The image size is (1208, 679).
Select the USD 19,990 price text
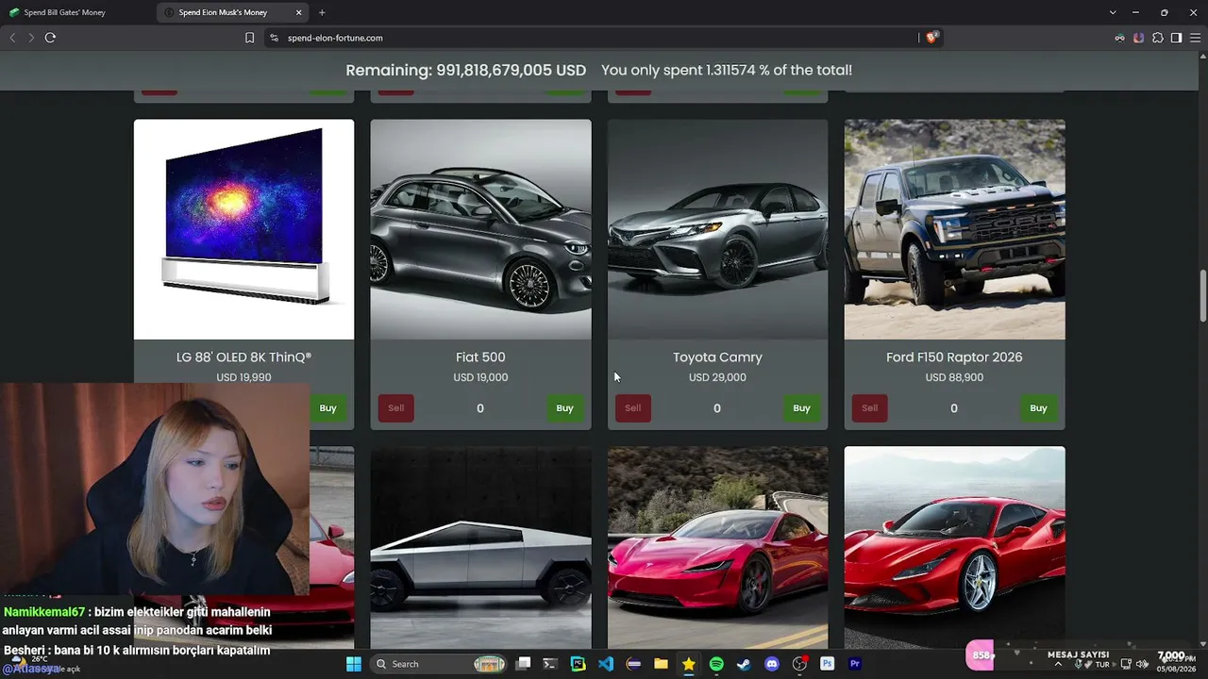click(243, 377)
